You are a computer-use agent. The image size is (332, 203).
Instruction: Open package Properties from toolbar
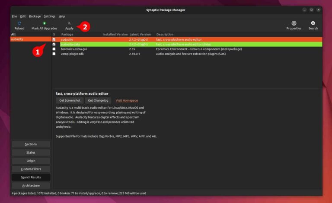(x=294, y=26)
